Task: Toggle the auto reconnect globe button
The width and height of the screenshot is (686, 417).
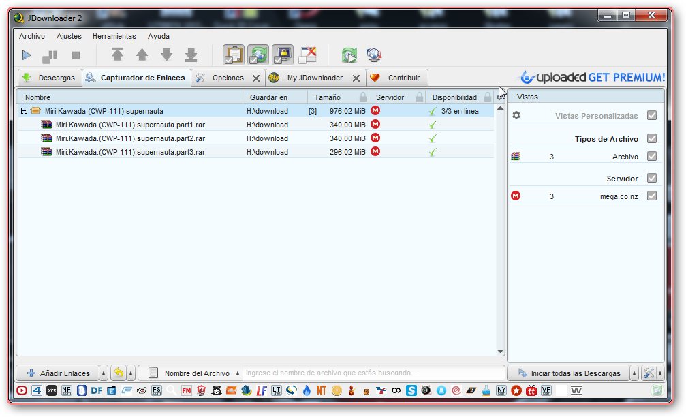Action: pos(258,55)
